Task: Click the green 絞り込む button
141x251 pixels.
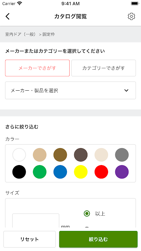Action: point(98,239)
